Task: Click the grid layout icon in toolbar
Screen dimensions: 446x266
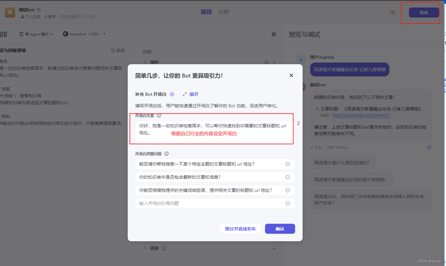Action: click(x=274, y=34)
